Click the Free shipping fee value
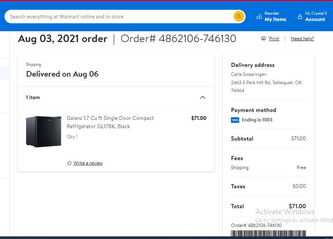The image size is (333, 239). click(x=301, y=167)
